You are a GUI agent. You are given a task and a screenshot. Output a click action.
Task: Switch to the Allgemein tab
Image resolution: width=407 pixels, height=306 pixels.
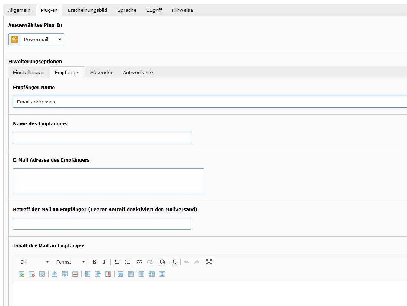tap(19, 10)
